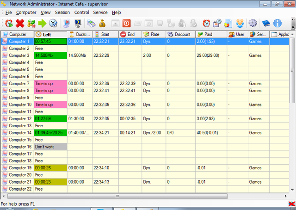Open the Control menu
Image resolution: width=296 pixels, height=210 pixels.
(81, 12)
